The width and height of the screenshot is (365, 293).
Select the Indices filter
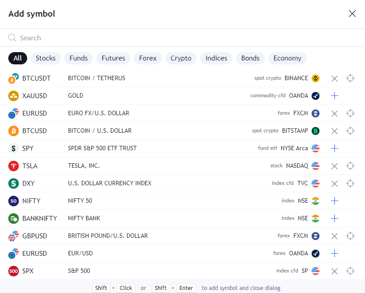(x=216, y=58)
